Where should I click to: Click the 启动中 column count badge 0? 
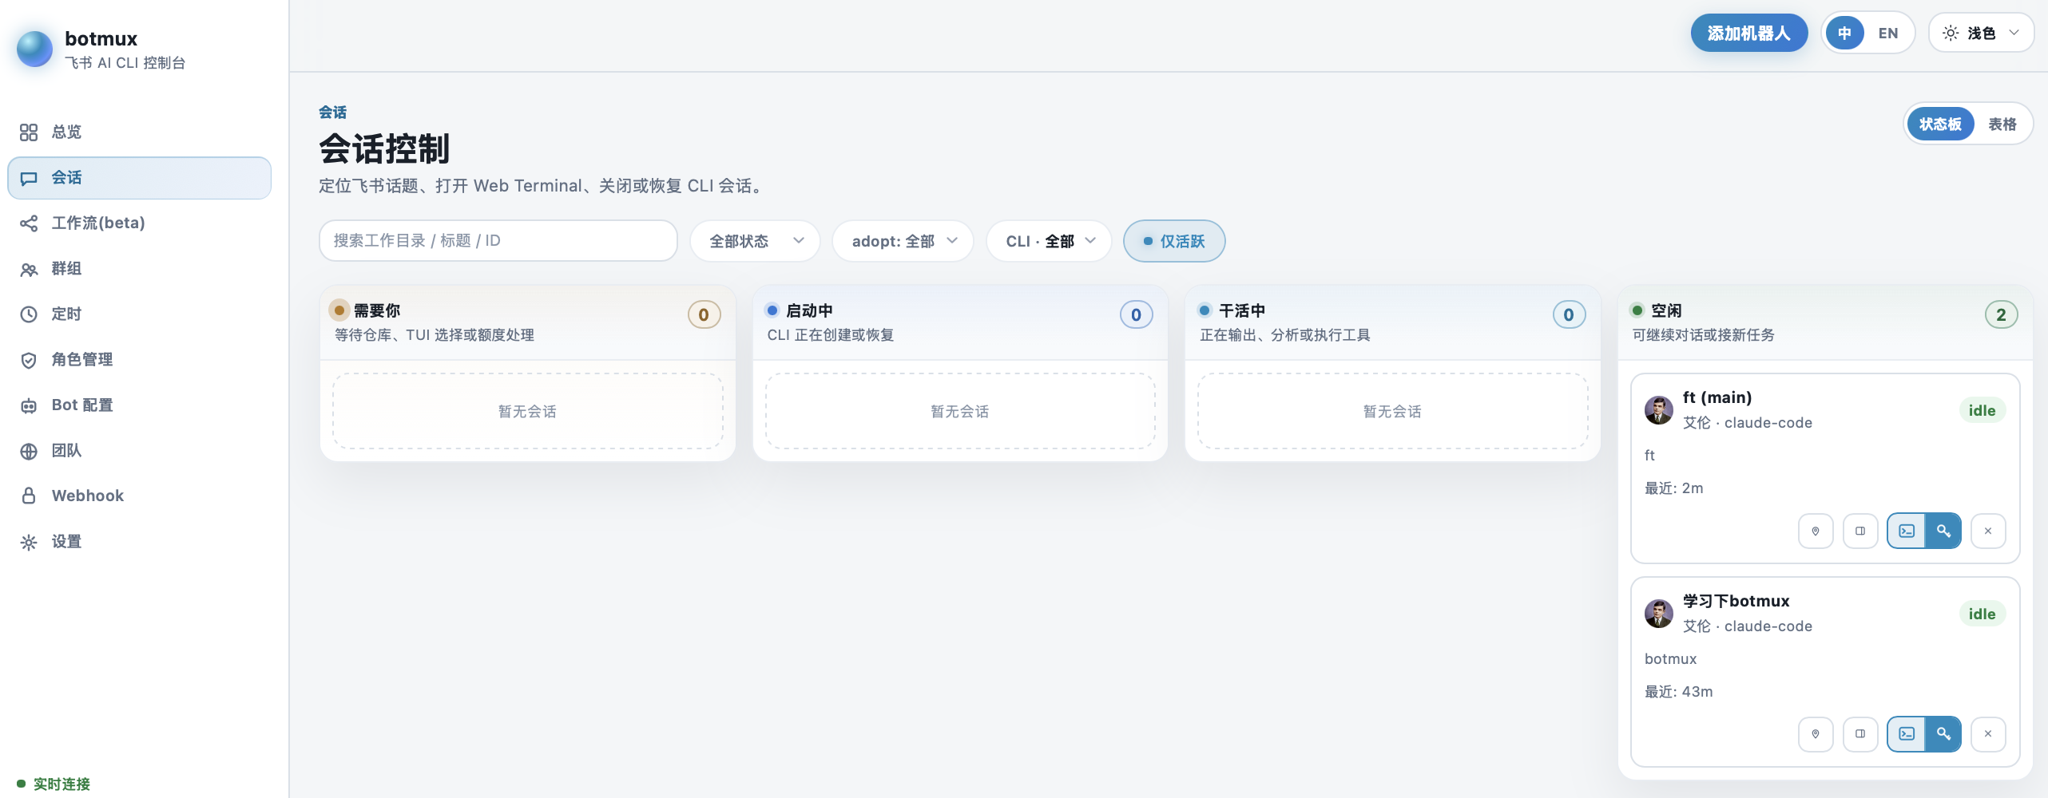(x=1136, y=314)
